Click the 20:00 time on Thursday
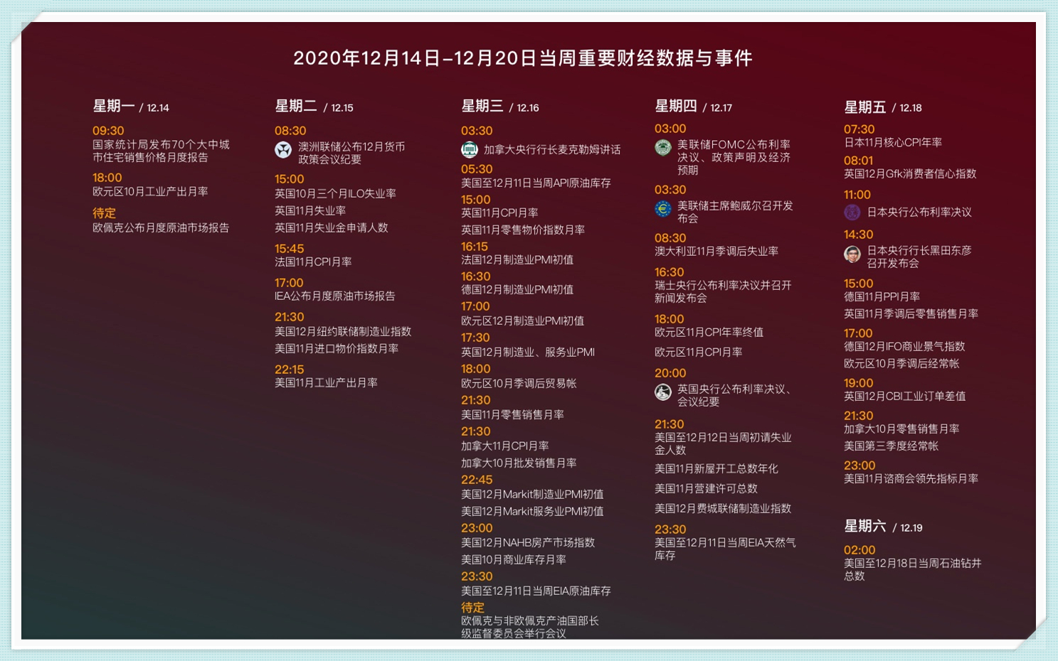Viewport: 1058px width, 661px height. (x=670, y=373)
